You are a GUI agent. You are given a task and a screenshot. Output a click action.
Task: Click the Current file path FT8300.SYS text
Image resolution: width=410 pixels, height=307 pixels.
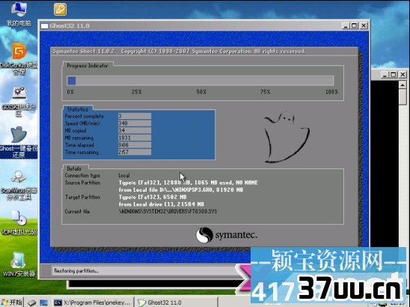(x=168, y=211)
